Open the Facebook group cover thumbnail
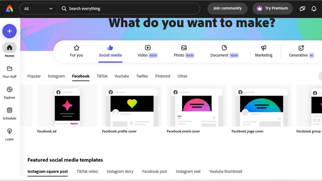 (x=309, y=106)
